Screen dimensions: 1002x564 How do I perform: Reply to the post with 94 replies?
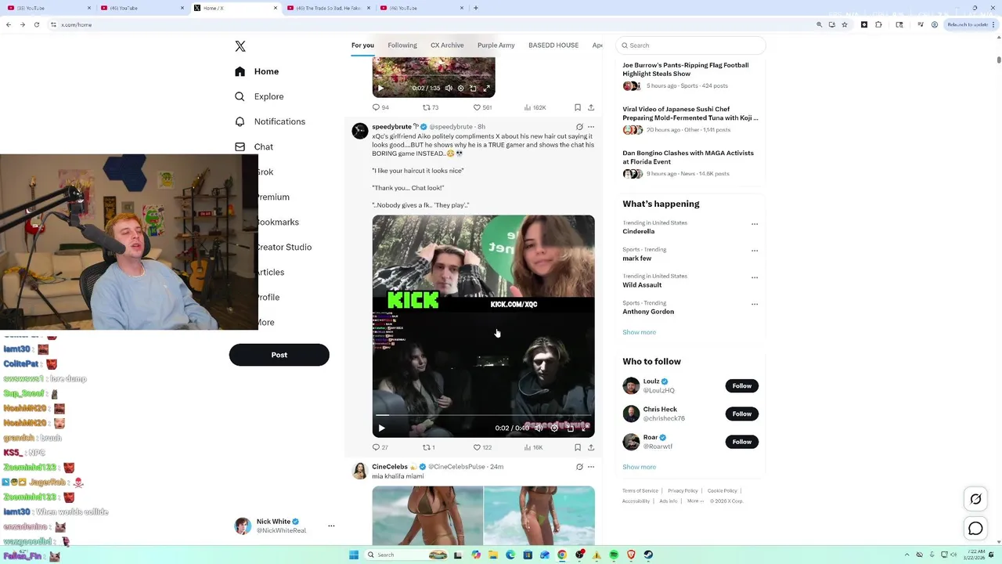[x=380, y=107]
